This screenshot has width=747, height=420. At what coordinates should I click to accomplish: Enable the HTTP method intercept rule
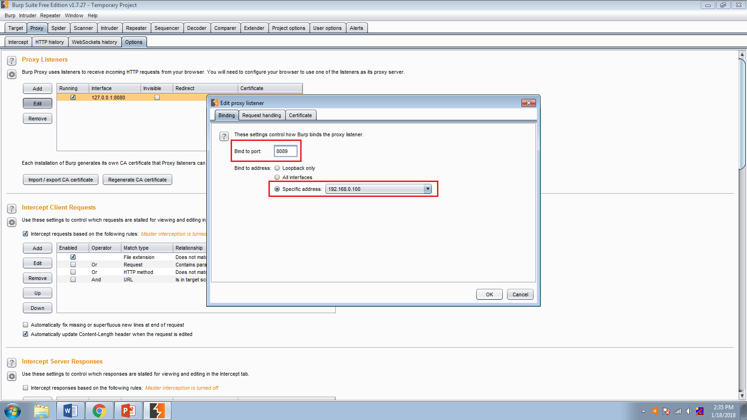pyautogui.click(x=73, y=272)
